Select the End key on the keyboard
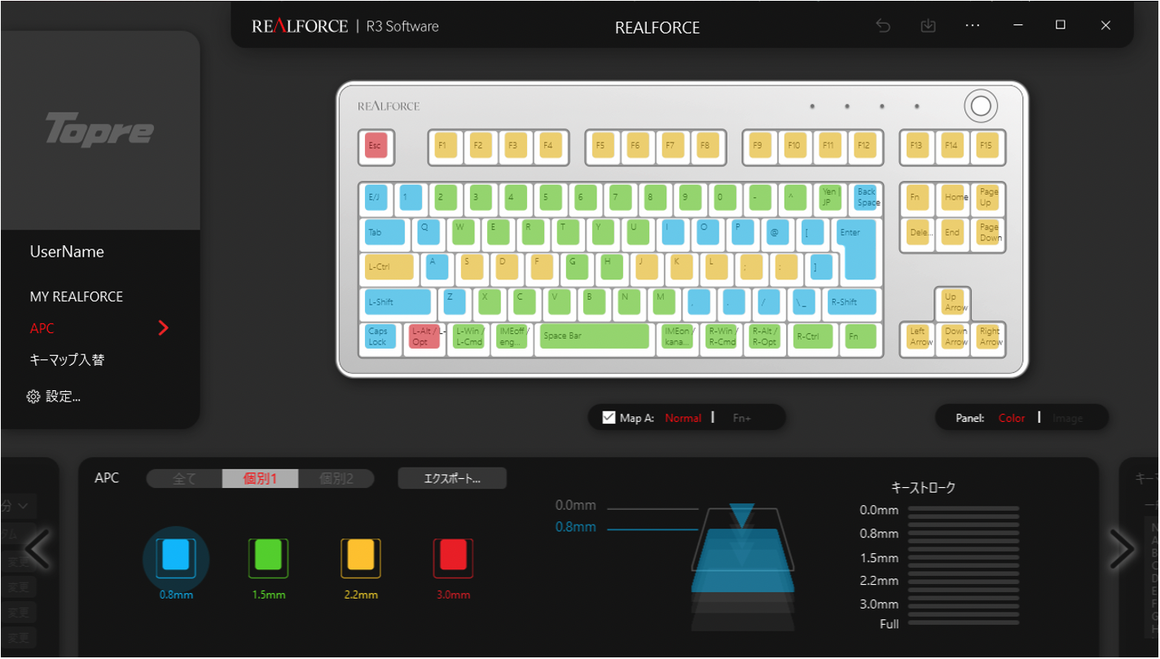 pyautogui.click(x=952, y=232)
